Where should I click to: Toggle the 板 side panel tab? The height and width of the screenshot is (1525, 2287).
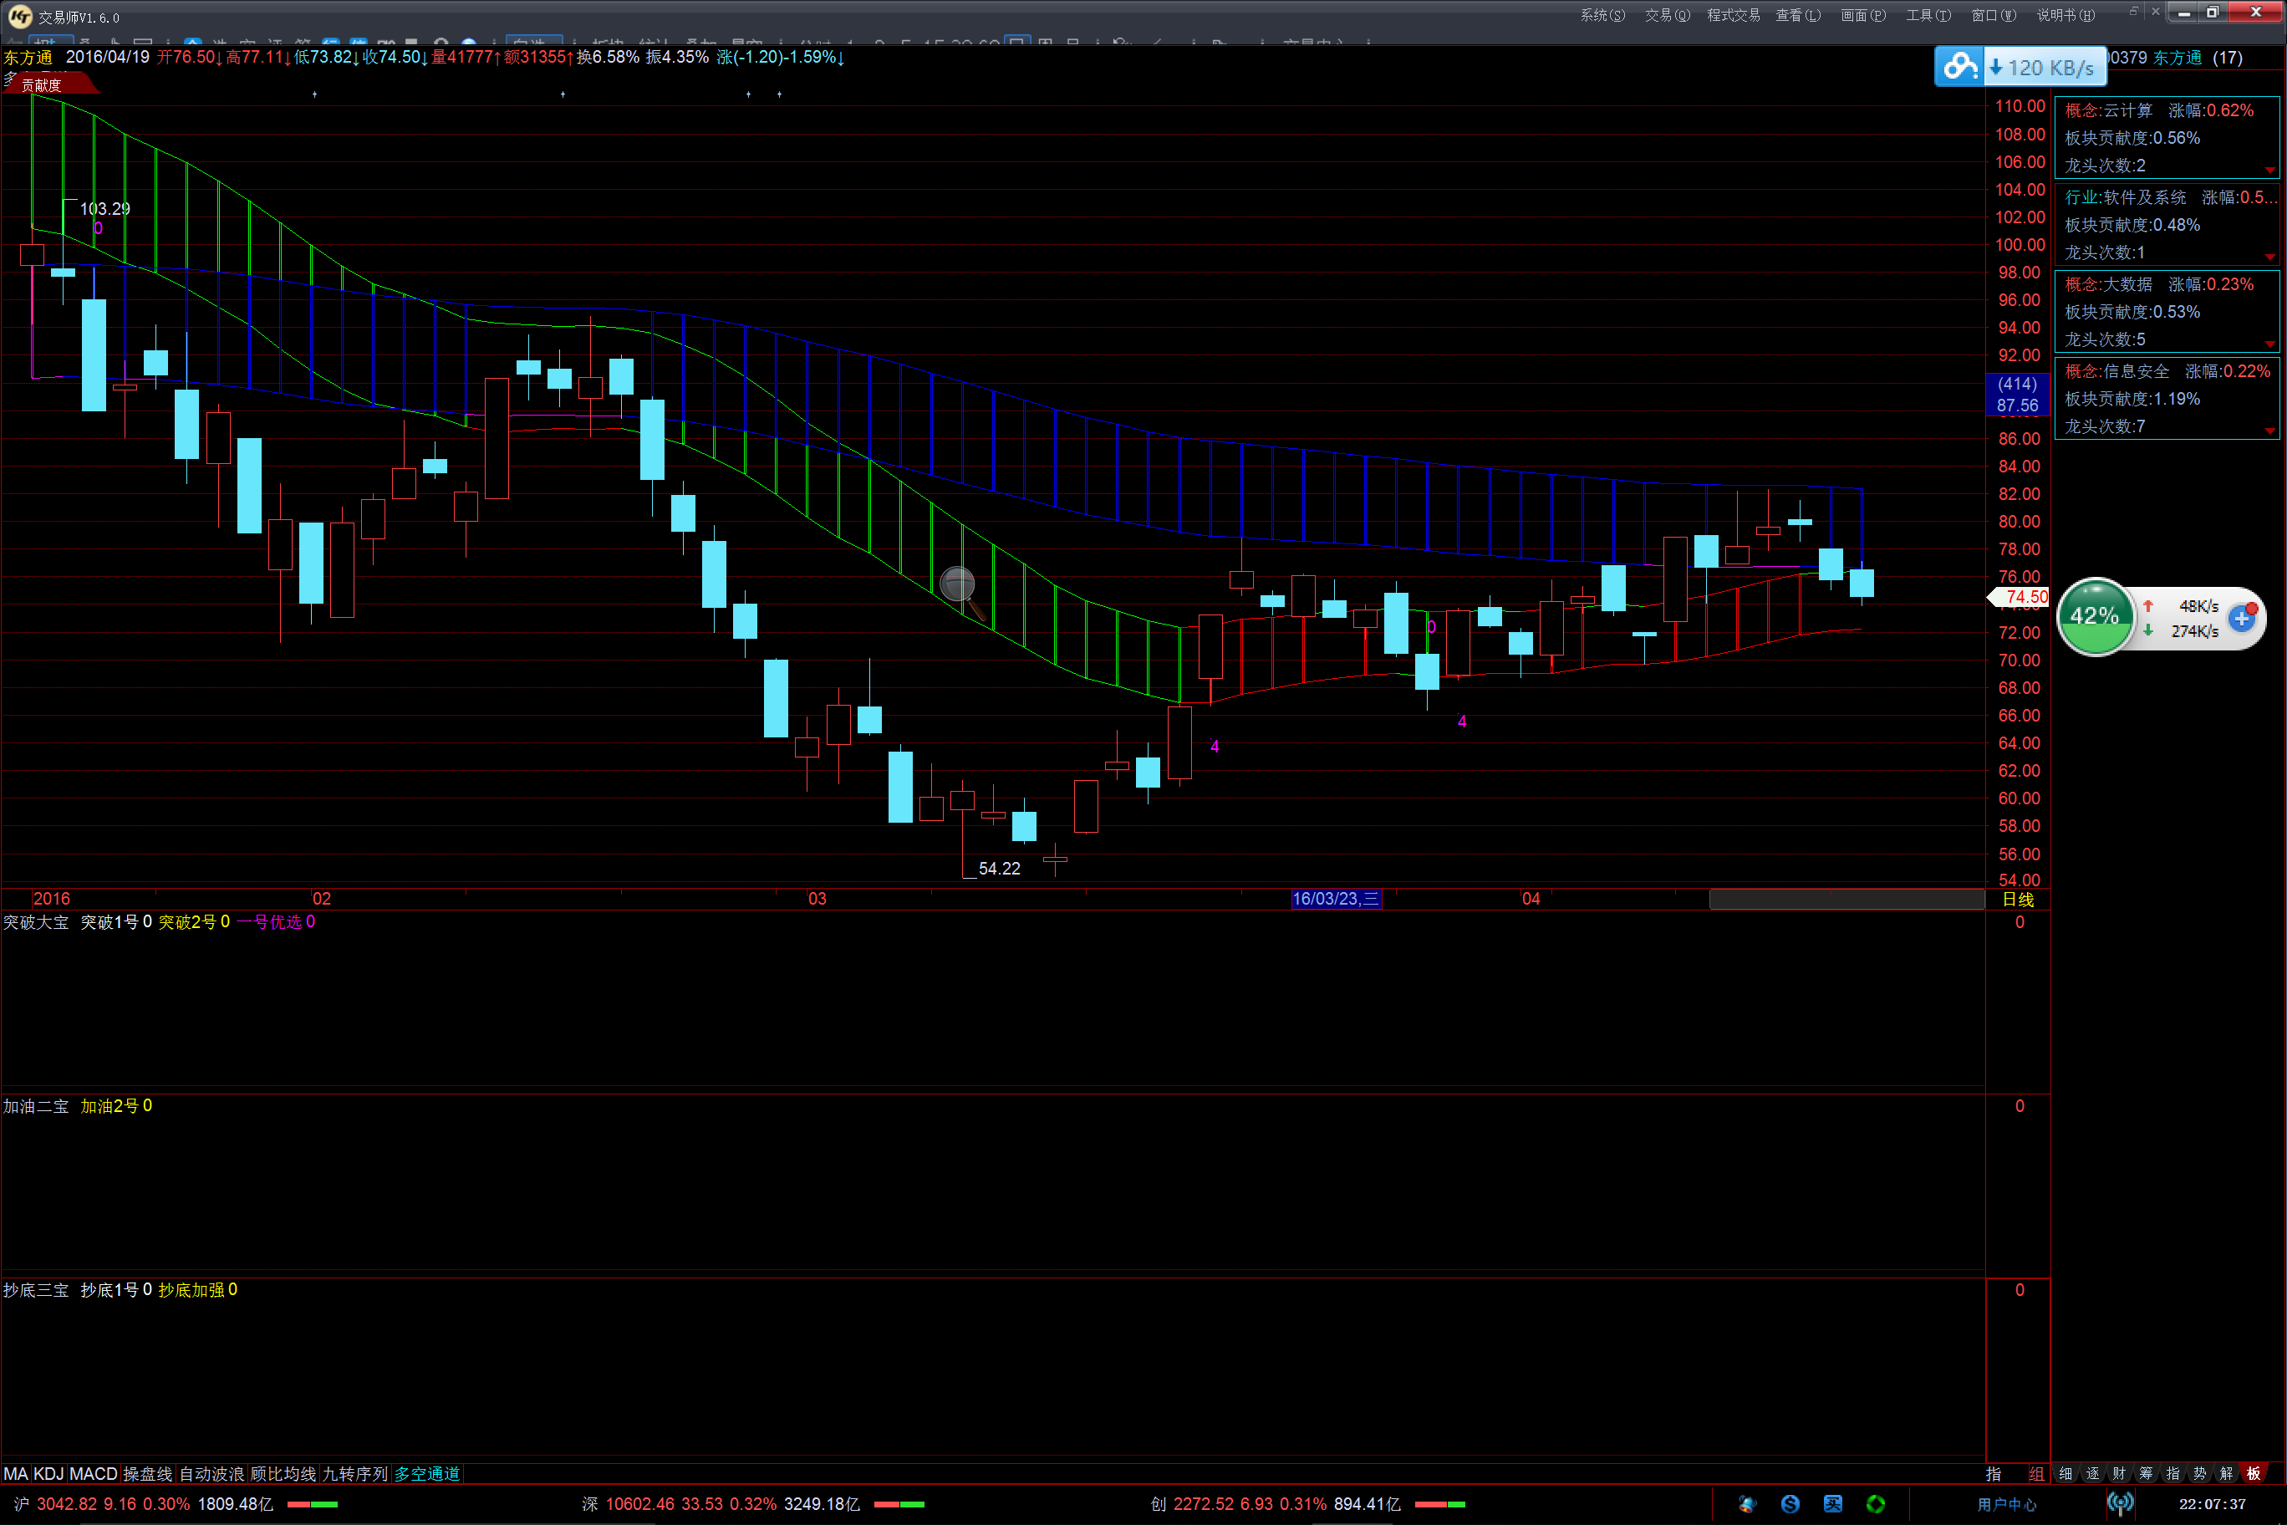point(2253,1473)
